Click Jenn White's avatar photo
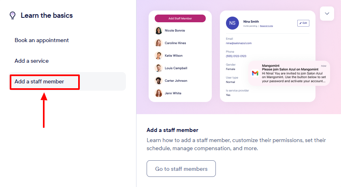The image size is (341, 187). pos(158,93)
